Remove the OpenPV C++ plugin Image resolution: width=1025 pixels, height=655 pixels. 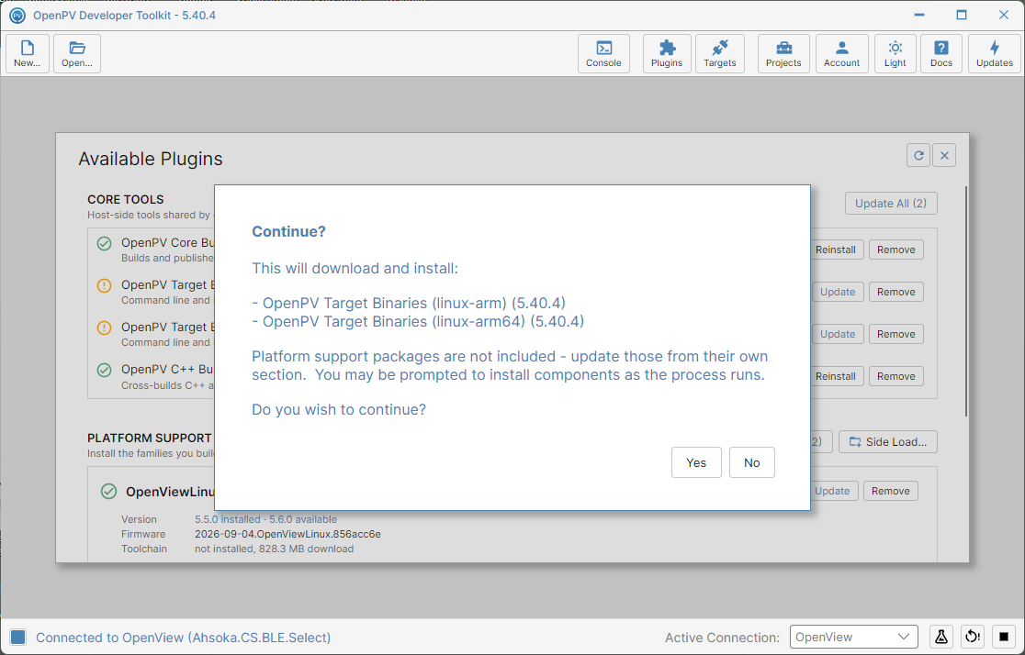[896, 376]
